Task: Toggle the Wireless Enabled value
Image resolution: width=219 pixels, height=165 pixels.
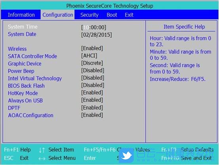Action: [92, 49]
